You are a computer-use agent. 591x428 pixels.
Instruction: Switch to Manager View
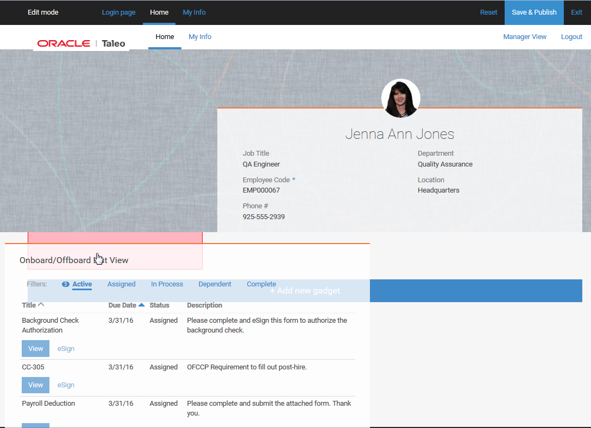[x=525, y=36]
